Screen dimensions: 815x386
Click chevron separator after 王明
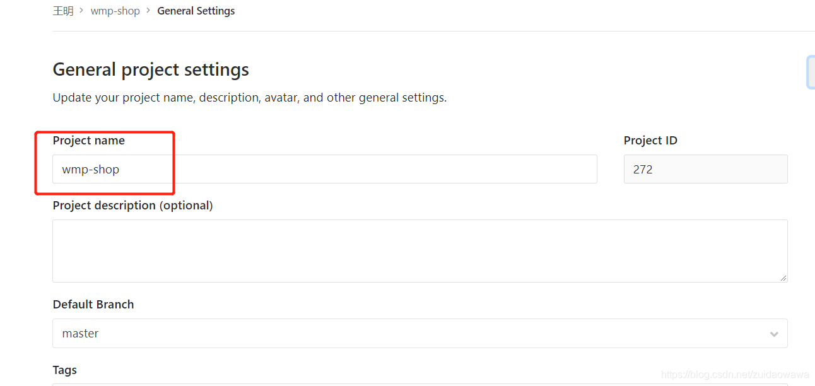click(82, 11)
